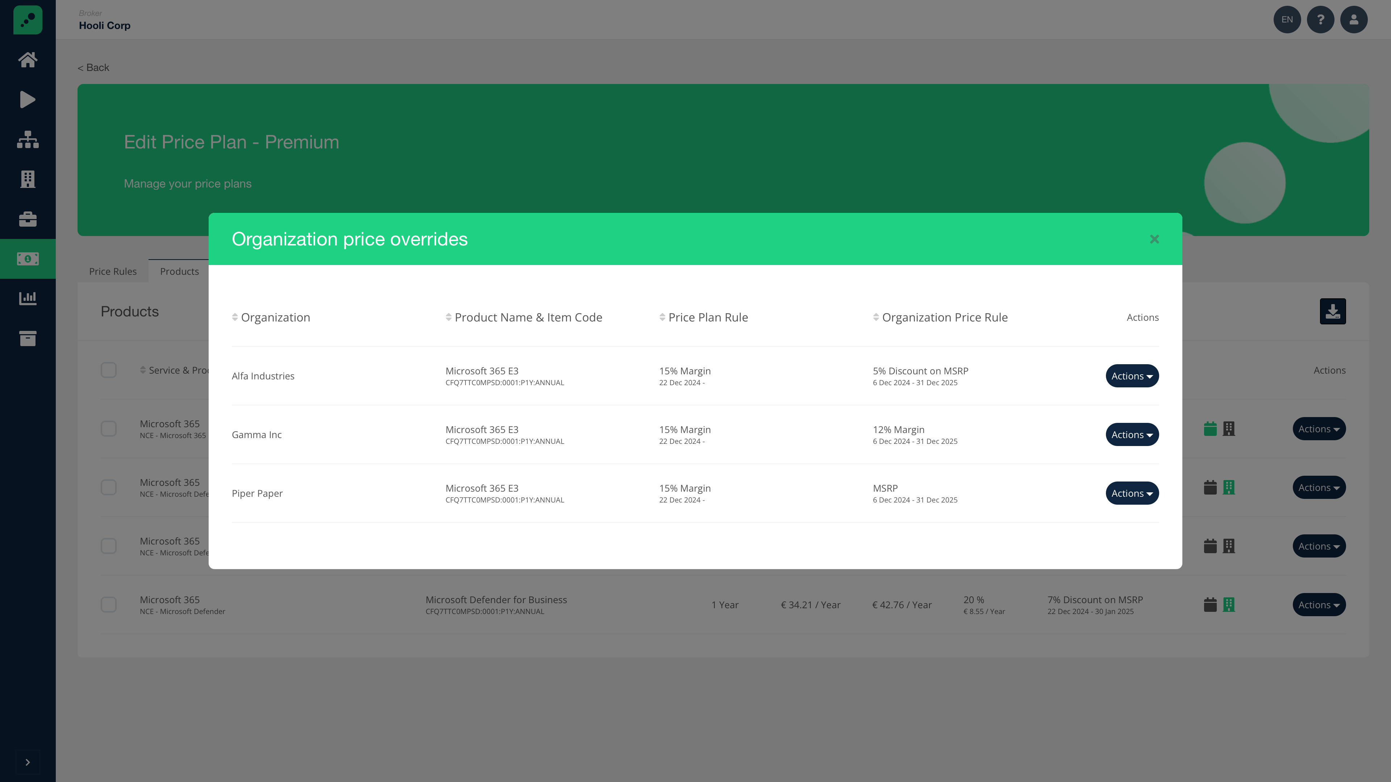The width and height of the screenshot is (1391, 782).
Task: Click 5% Discount on MSRP rule
Action: point(920,371)
